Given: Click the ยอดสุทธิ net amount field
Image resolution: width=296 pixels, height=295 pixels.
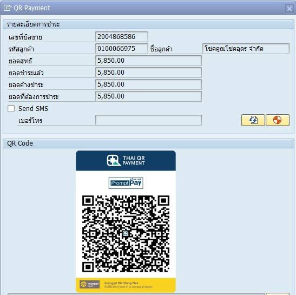Looking at the screenshot, I should [x=149, y=61].
